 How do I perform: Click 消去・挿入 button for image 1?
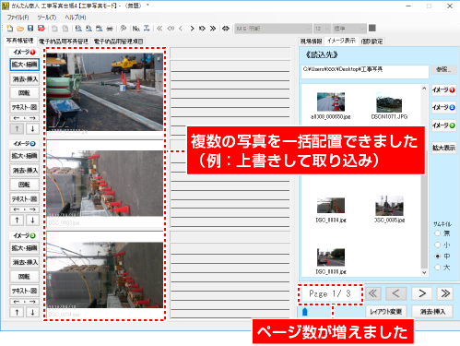(25, 79)
